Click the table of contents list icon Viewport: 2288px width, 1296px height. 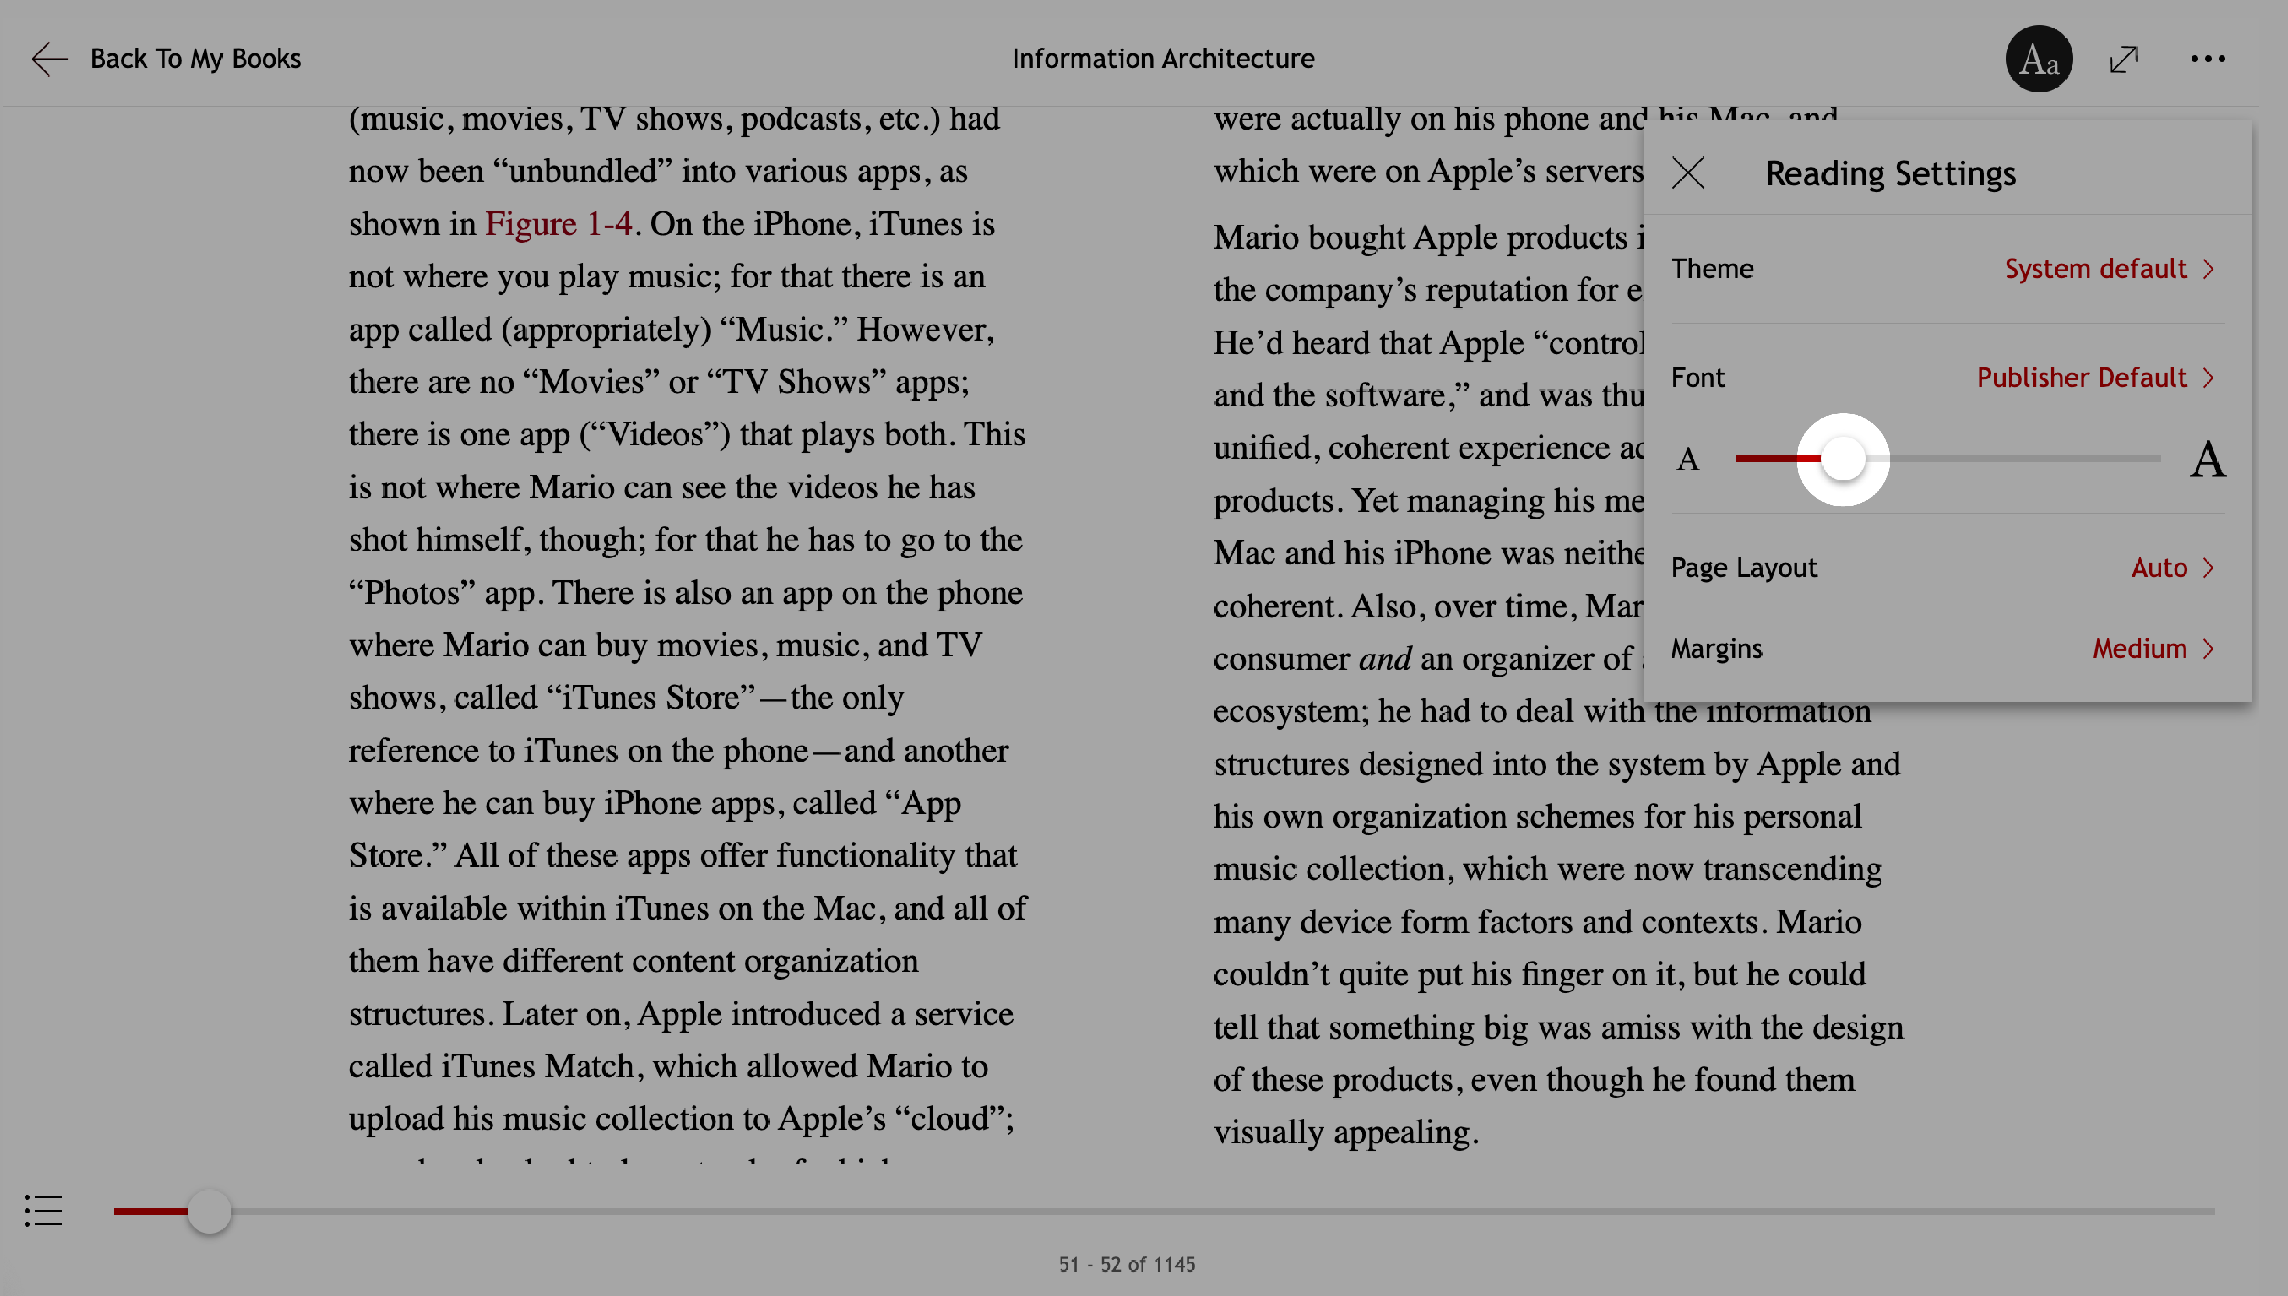[x=43, y=1211]
